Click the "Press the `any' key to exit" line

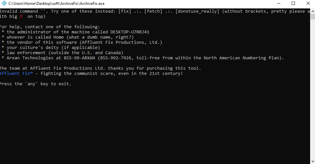(x=36, y=84)
